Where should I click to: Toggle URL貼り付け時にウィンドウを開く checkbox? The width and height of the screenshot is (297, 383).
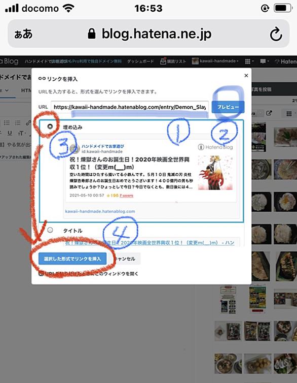point(41,274)
